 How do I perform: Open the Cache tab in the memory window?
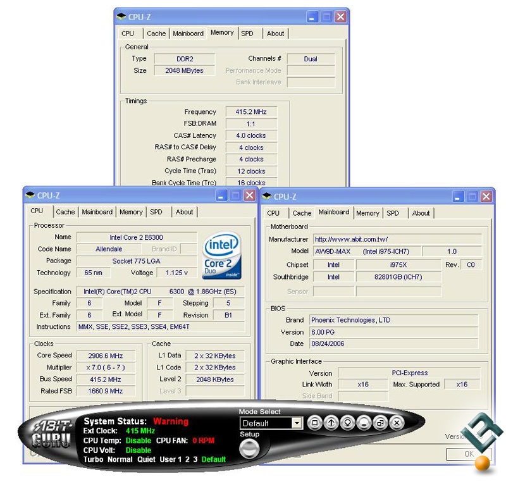click(x=156, y=34)
